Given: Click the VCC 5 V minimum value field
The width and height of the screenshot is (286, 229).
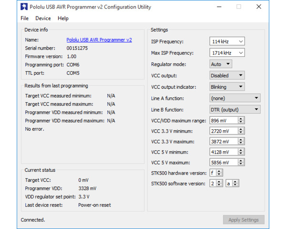Looking at the screenshot, I should point(224,152).
